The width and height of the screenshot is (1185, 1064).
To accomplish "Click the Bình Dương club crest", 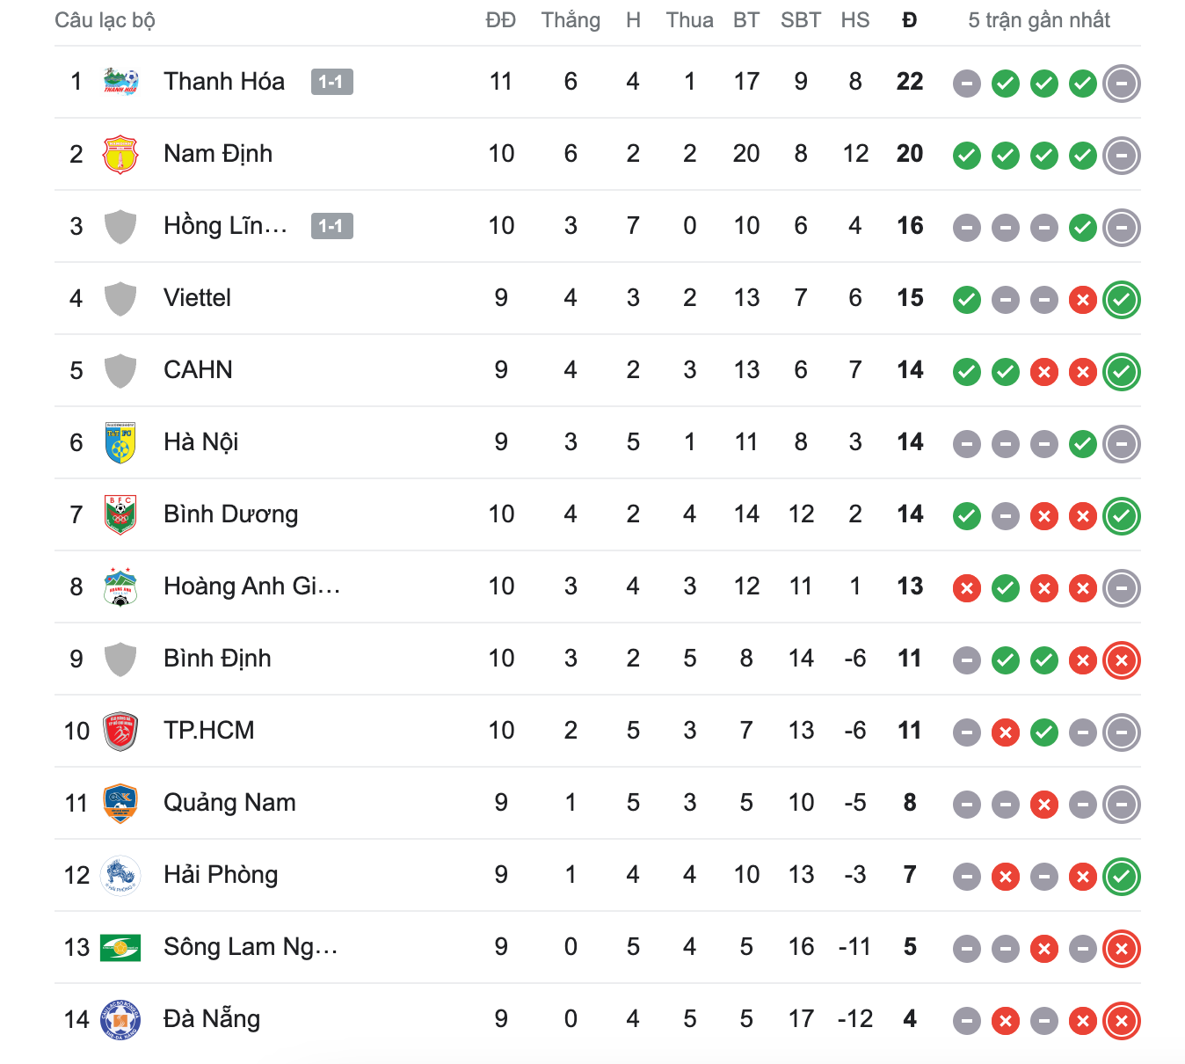I will coord(120,515).
